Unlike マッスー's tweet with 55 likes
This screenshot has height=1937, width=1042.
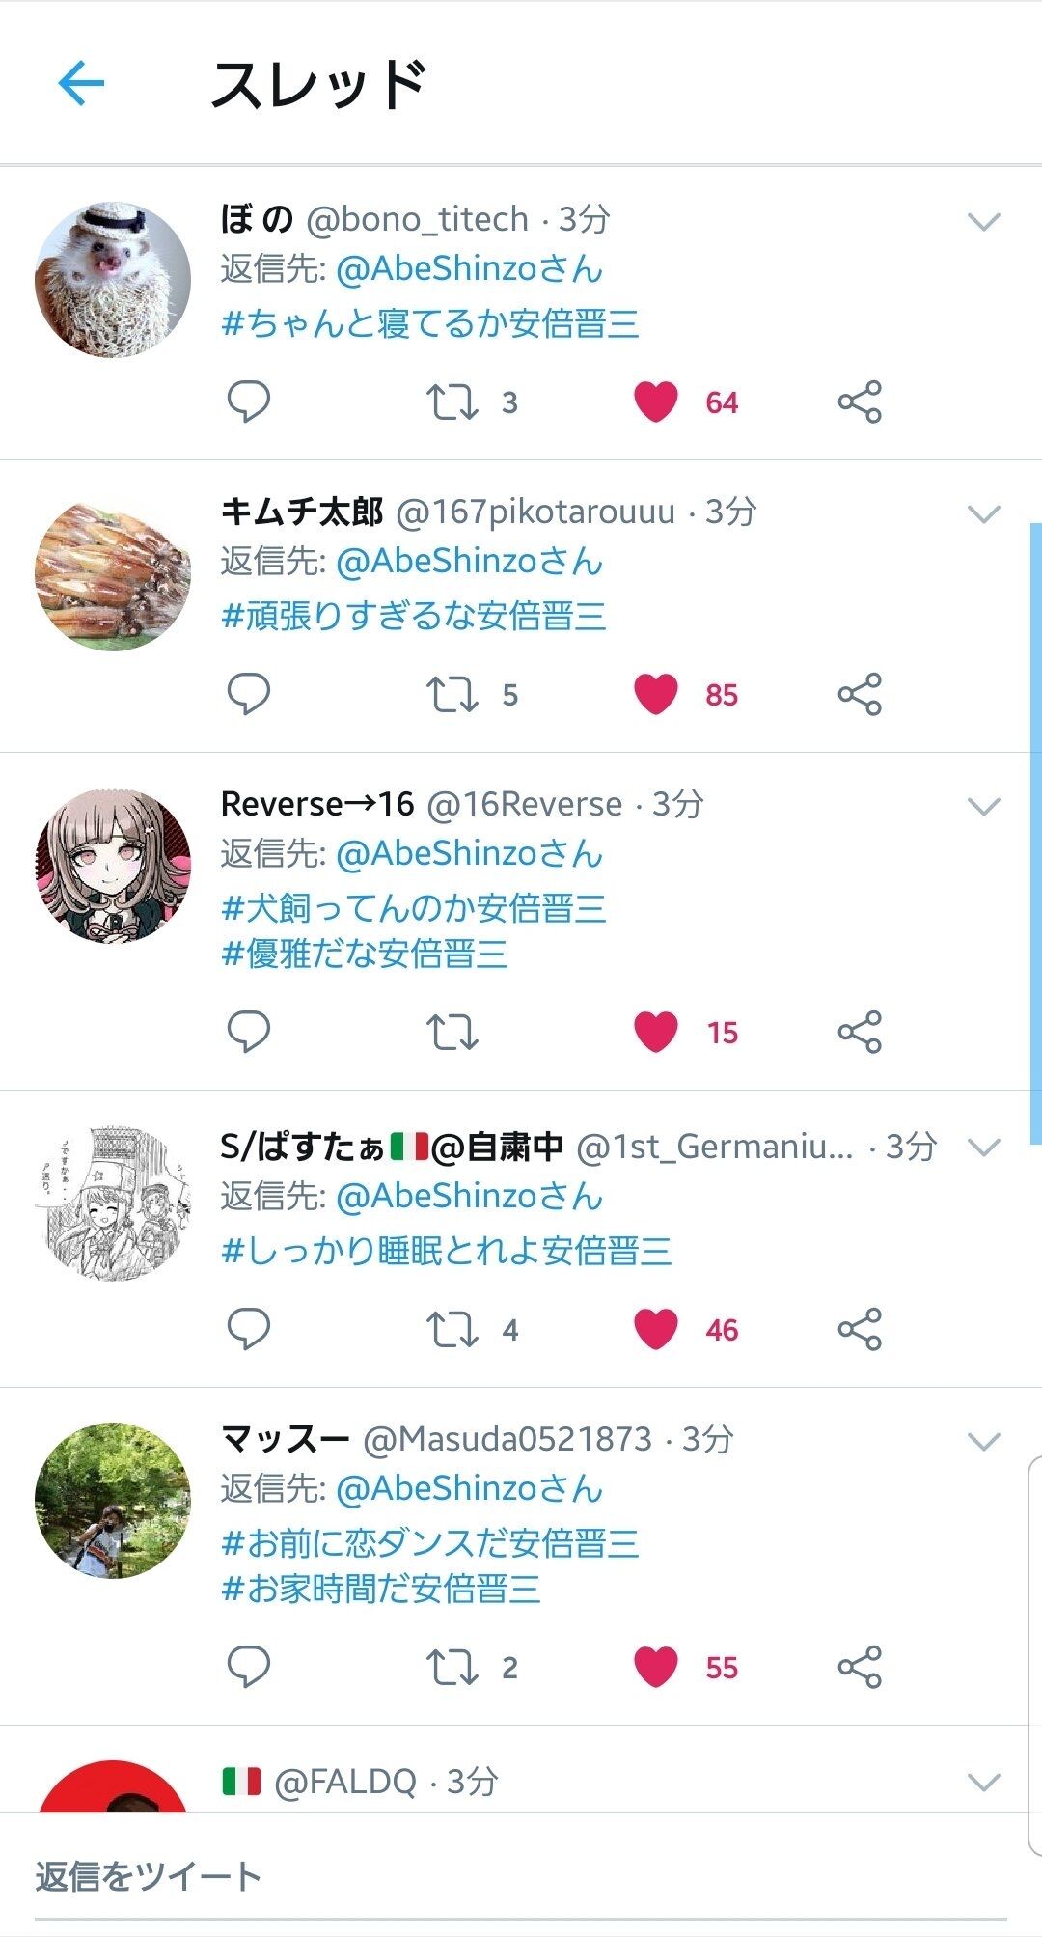click(656, 1667)
